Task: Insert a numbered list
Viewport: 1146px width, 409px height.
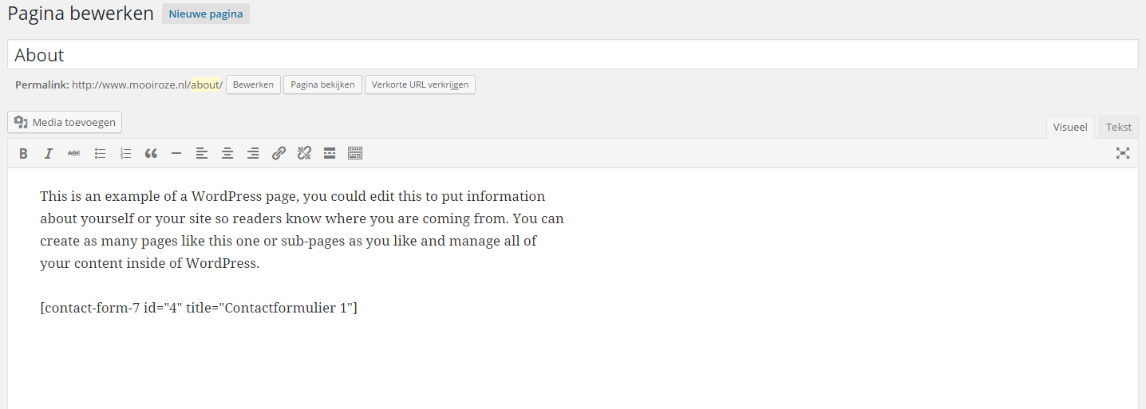Action: (x=125, y=153)
